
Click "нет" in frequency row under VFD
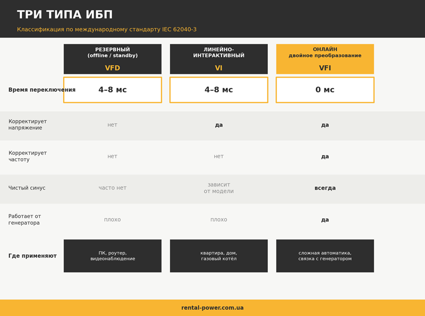[112, 156]
